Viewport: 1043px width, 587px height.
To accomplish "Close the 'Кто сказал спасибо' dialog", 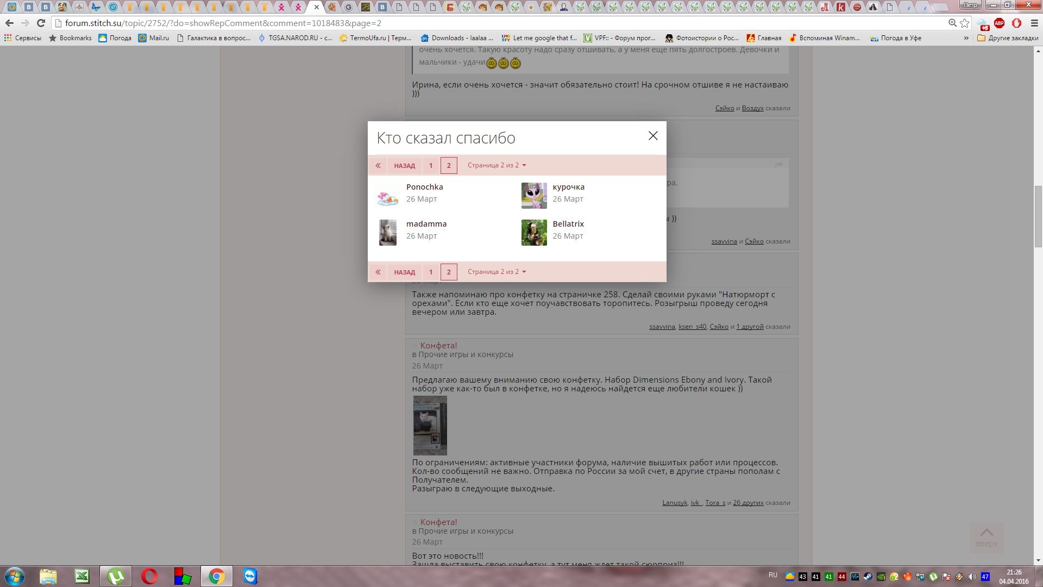I will [653, 136].
